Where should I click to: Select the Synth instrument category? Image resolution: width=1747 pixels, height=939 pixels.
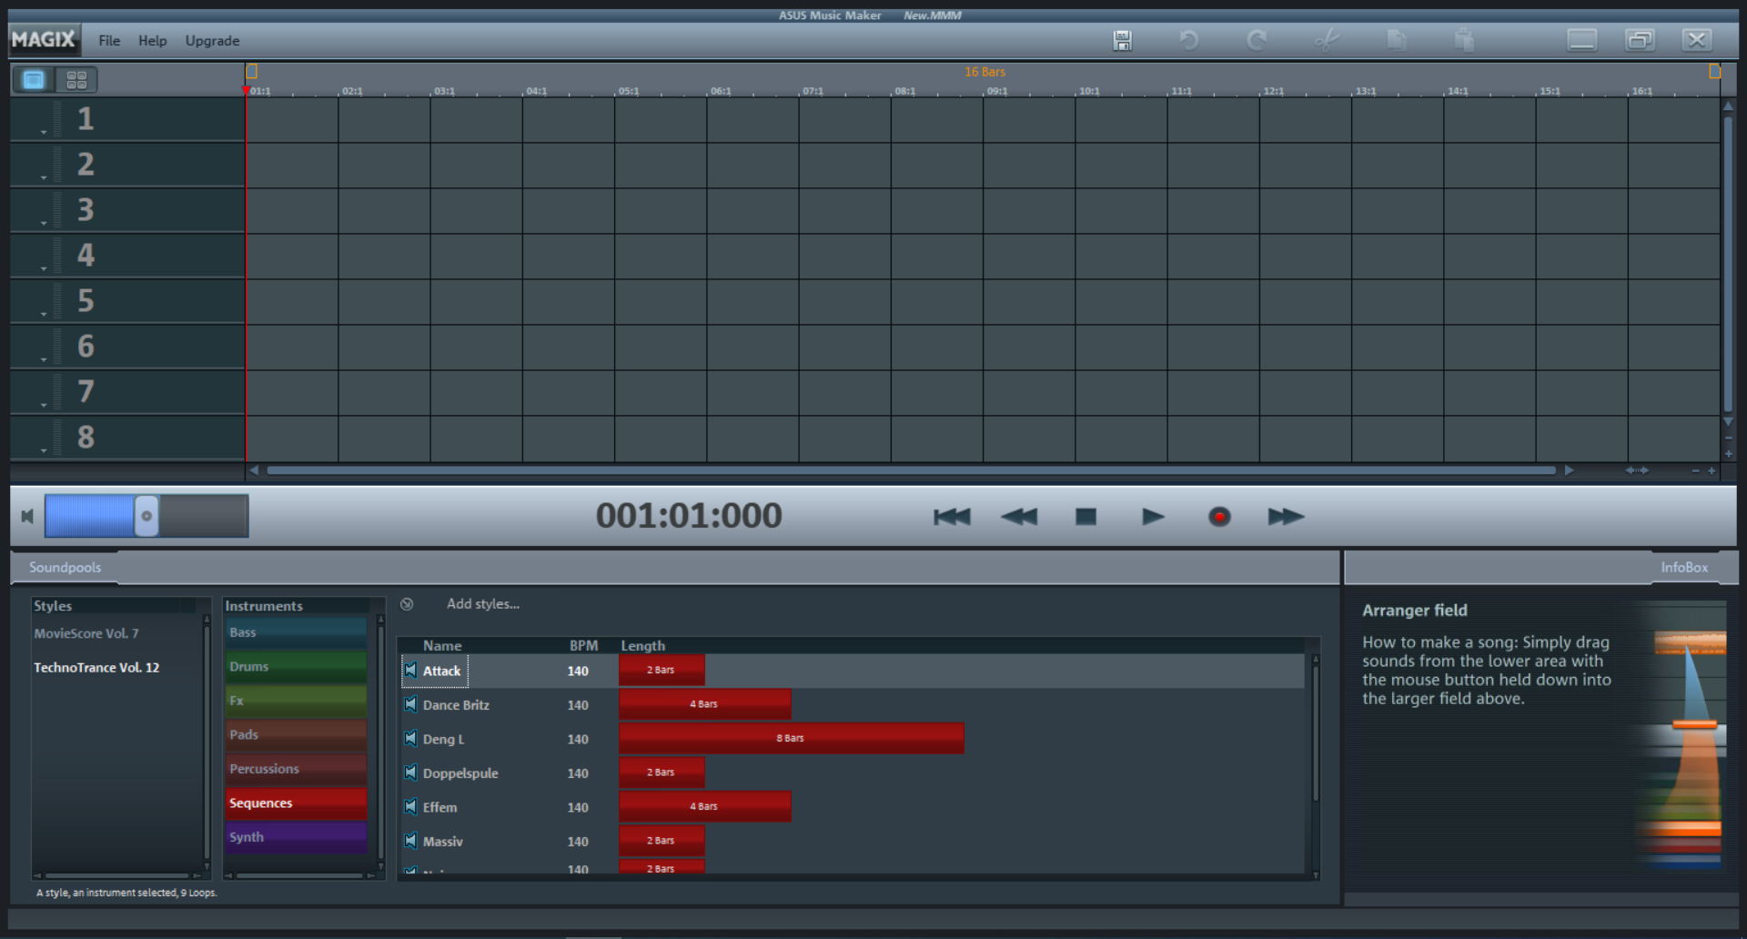point(296,837)
